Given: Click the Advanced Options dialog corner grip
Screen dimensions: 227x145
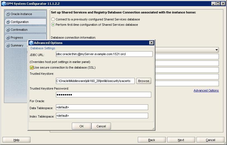Looking at the screenshot, I should pyautogui.click(x=153, y=128).
